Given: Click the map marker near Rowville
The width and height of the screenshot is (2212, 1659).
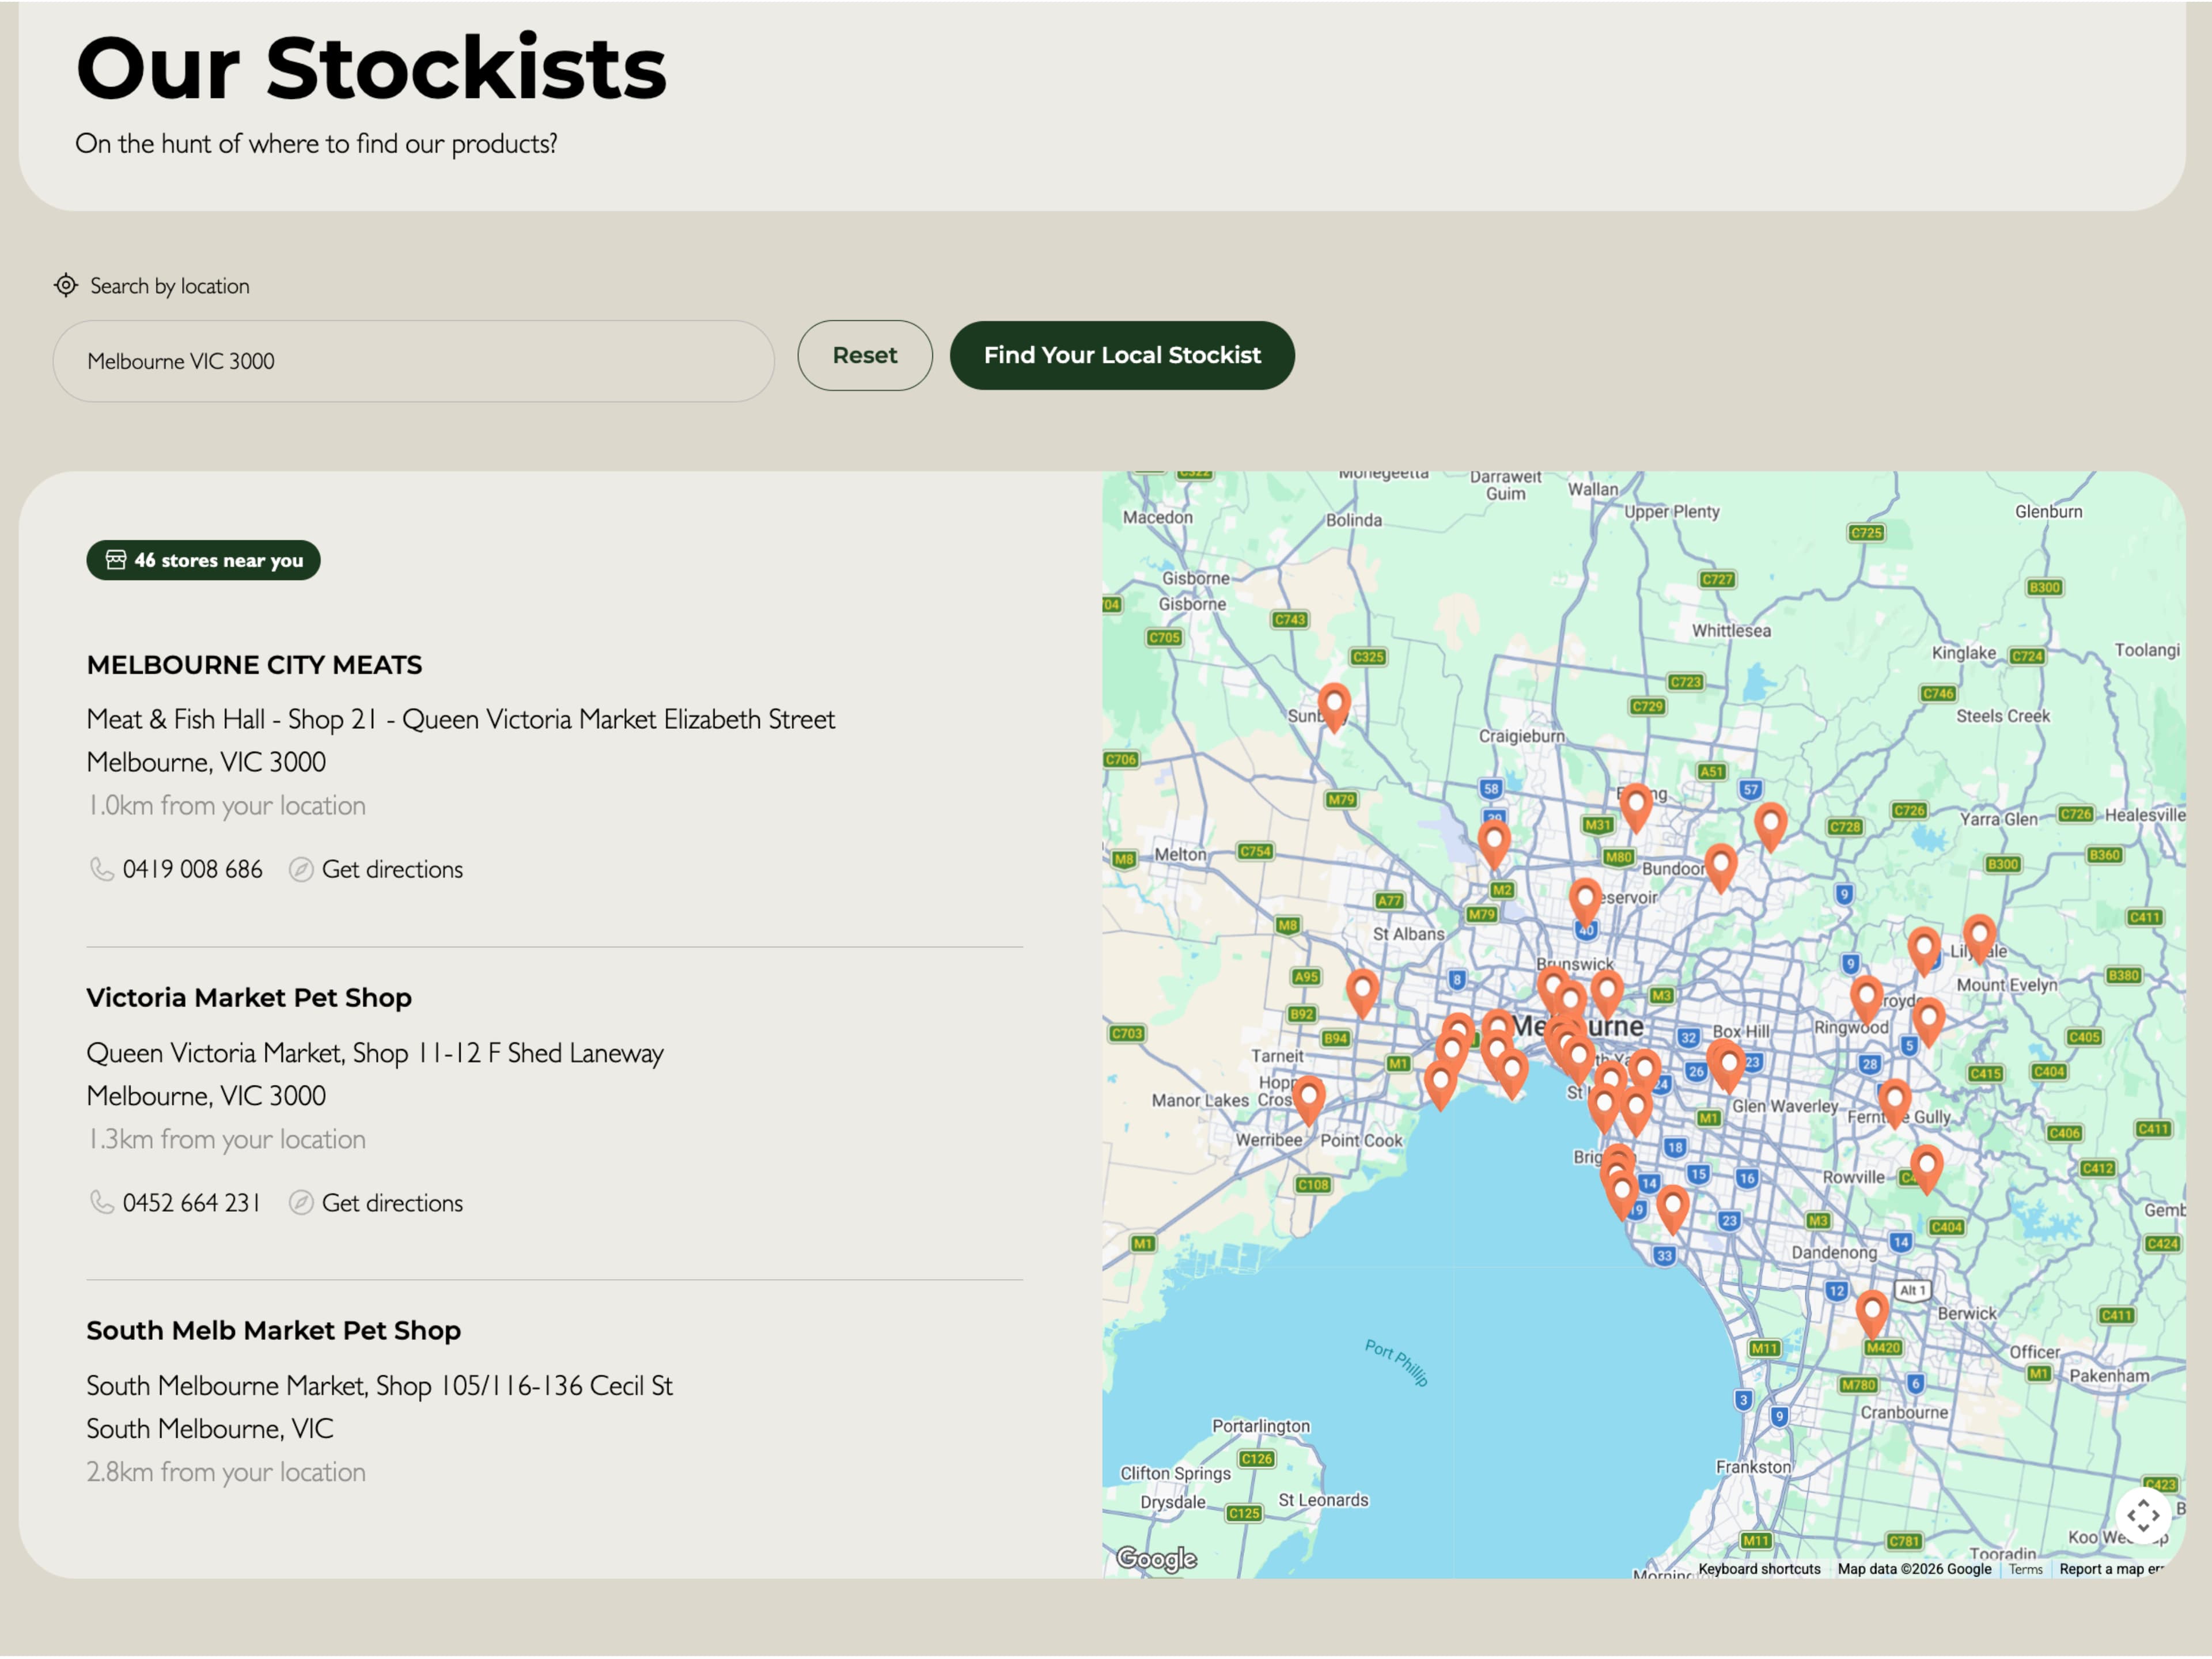Looking at the screenshot, I should tap(1926, 1166).
